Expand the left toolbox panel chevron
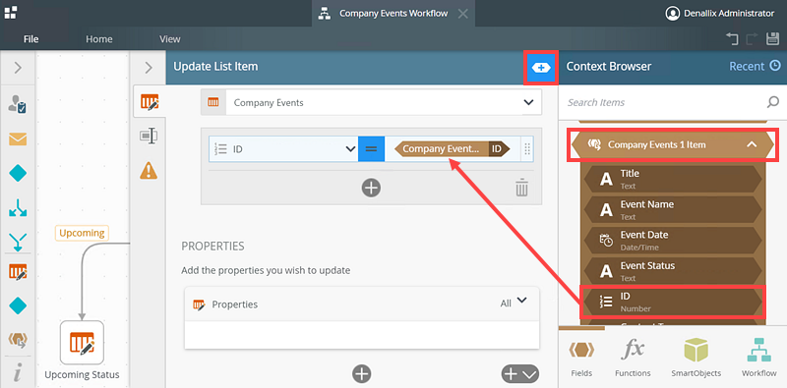Screen dimensions: 787x388 point(18,68)
